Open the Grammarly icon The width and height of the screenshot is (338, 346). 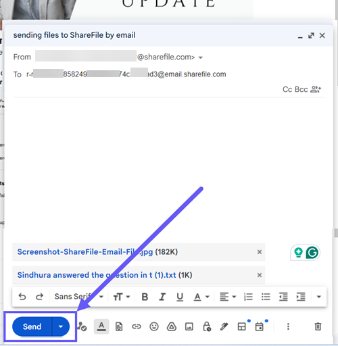click(312, 253)
